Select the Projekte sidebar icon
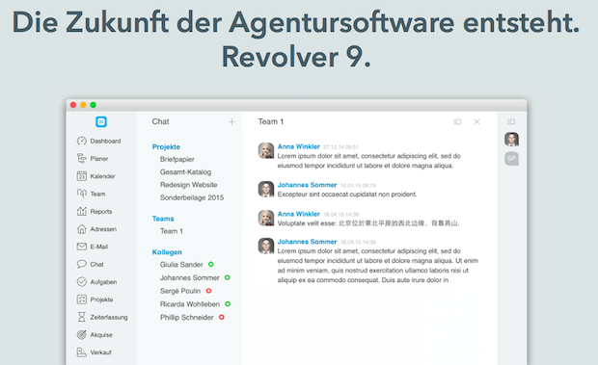598x365 pixels. (x=82, y=300)
